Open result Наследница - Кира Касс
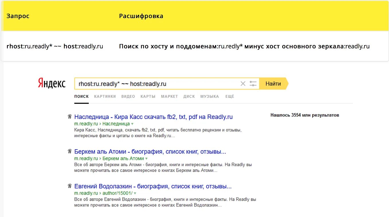 coord(154,117)
